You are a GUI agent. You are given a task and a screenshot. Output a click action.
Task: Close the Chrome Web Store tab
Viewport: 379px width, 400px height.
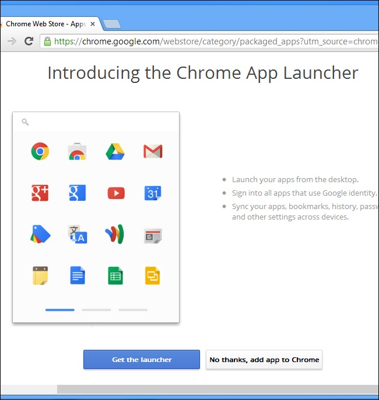[93, 24]
